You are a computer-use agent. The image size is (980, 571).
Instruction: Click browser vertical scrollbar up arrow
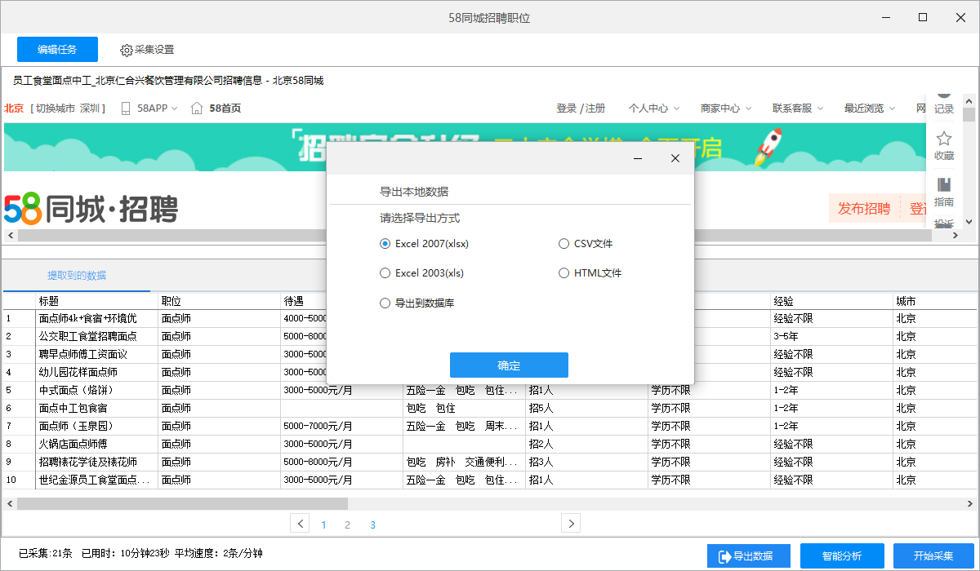pos(969,100)
